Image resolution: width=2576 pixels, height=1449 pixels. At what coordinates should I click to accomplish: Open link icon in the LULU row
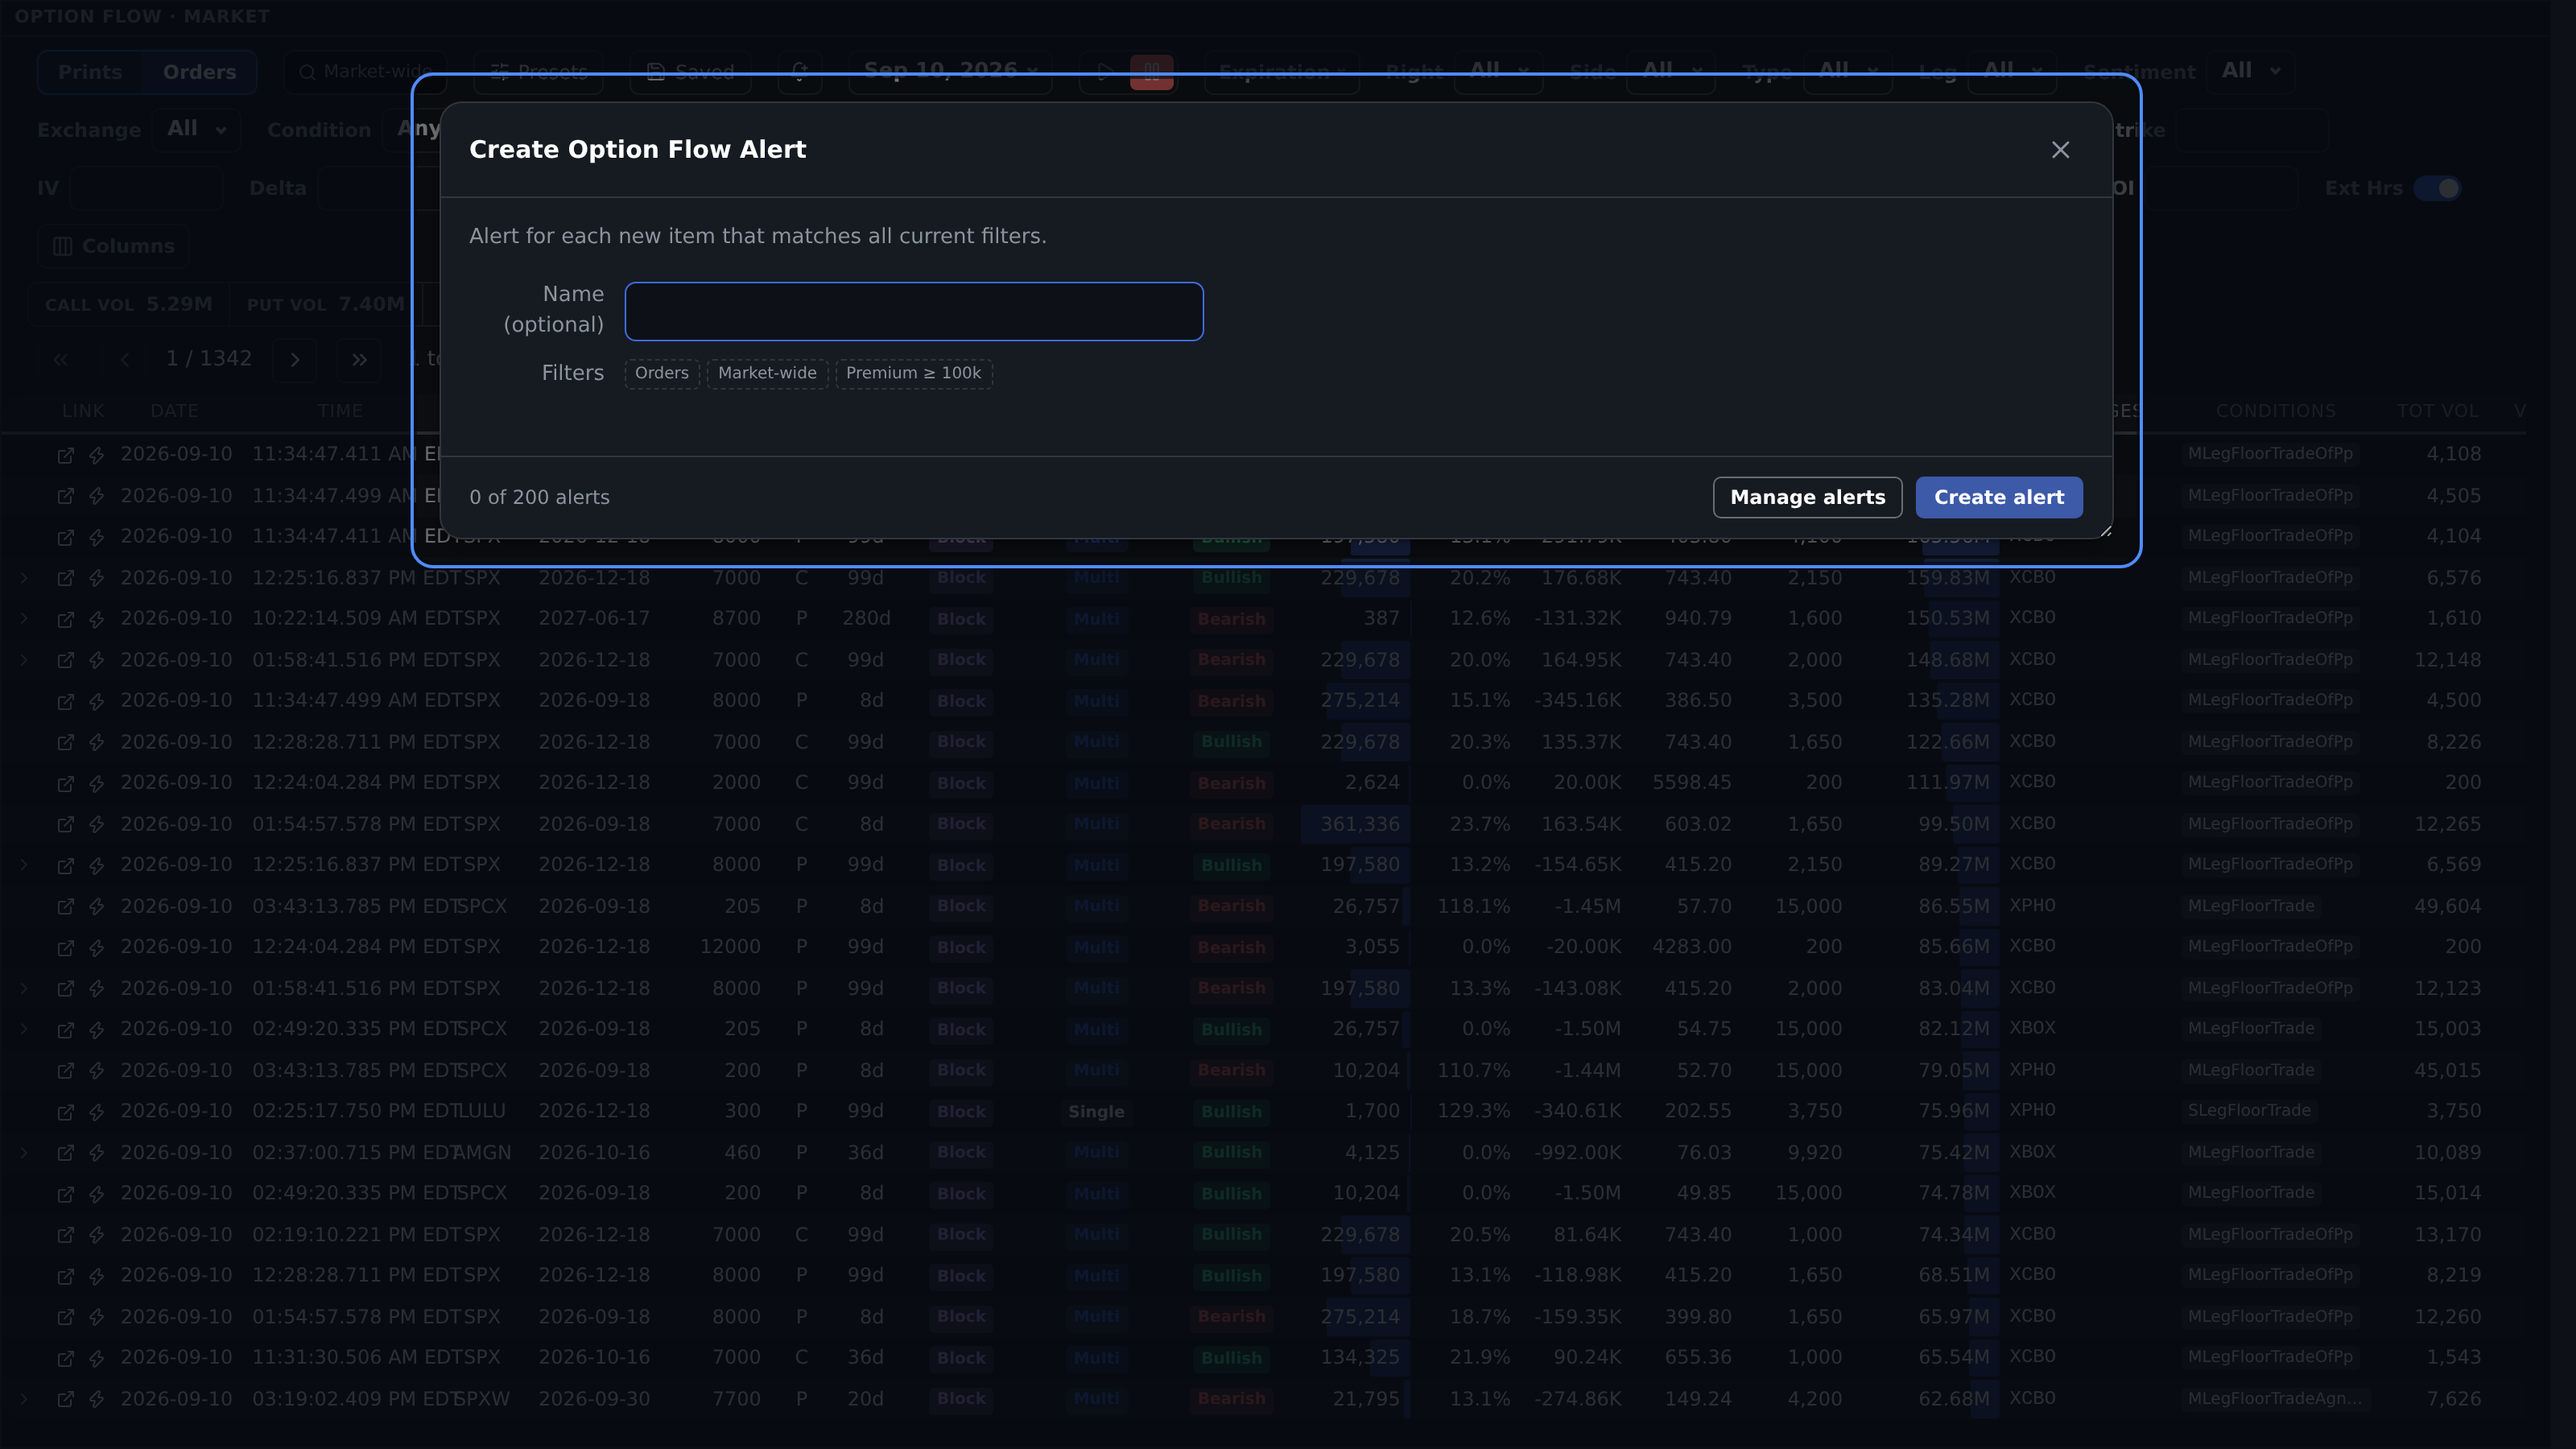click(x=65, y=1112)
